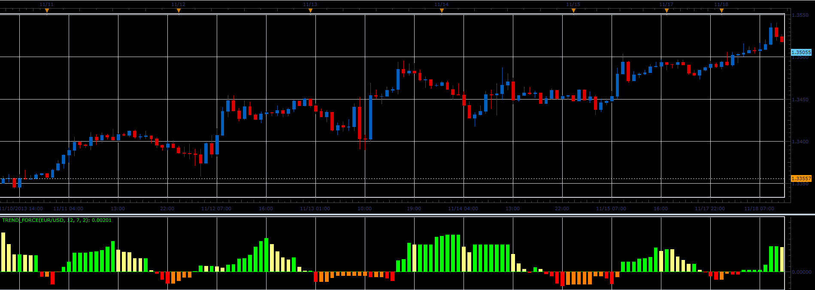Click the 11/18 day separator triangle marker
The image size is (815, 290).
[x=721, y=11]
